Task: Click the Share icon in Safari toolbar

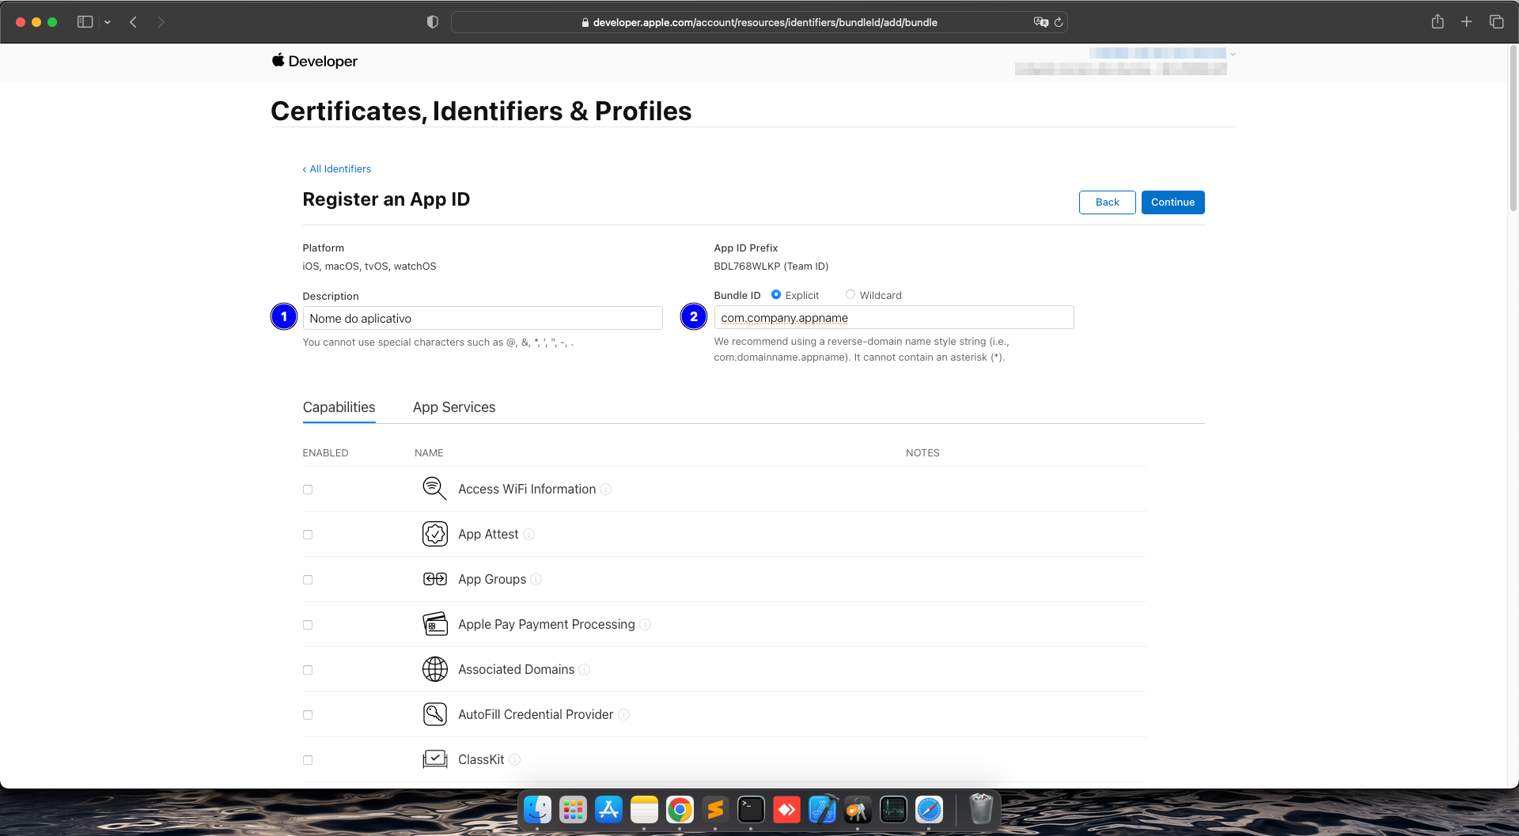Action: pos(1438,21)
